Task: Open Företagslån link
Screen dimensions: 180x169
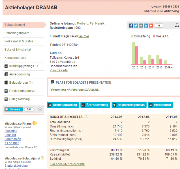Action: [x=13, y=139]
